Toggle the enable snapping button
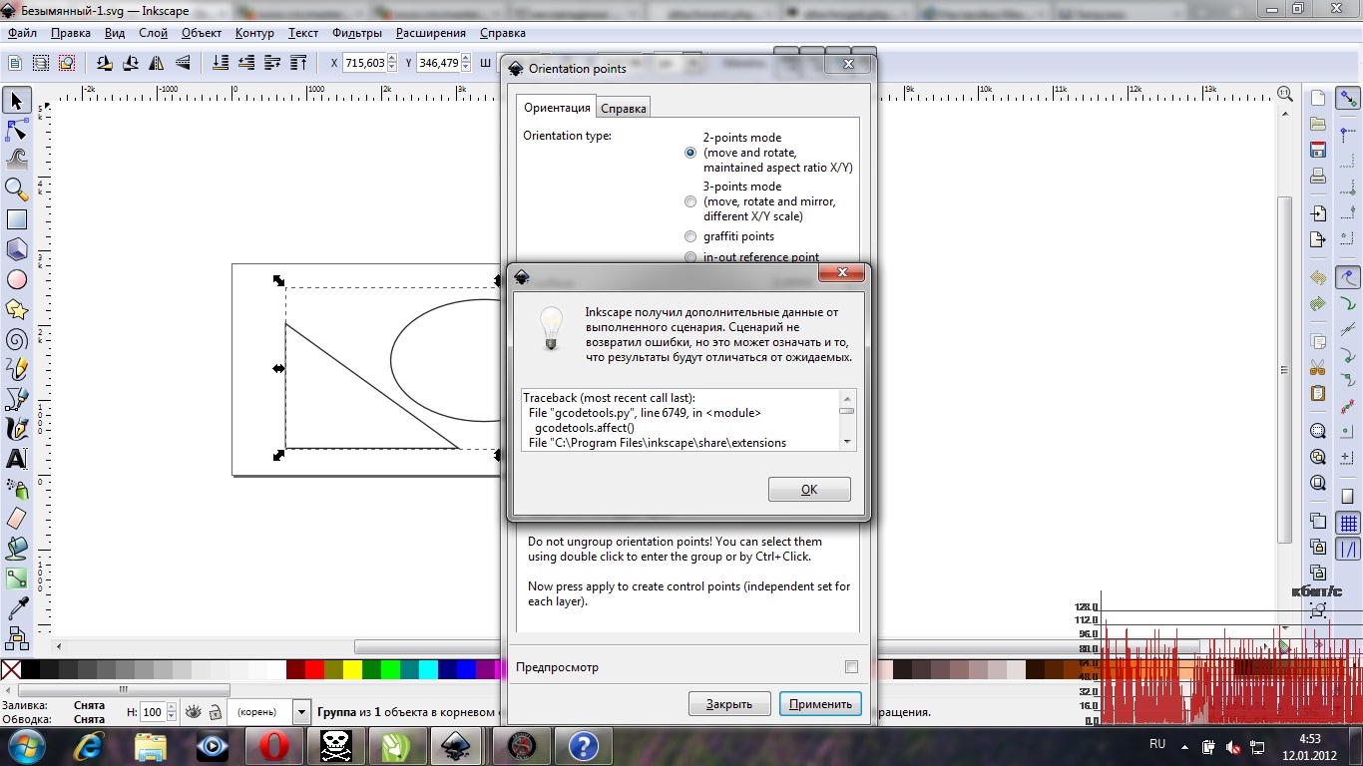The width and height of the screenshot is (1363, 766). coord(1349,99)
